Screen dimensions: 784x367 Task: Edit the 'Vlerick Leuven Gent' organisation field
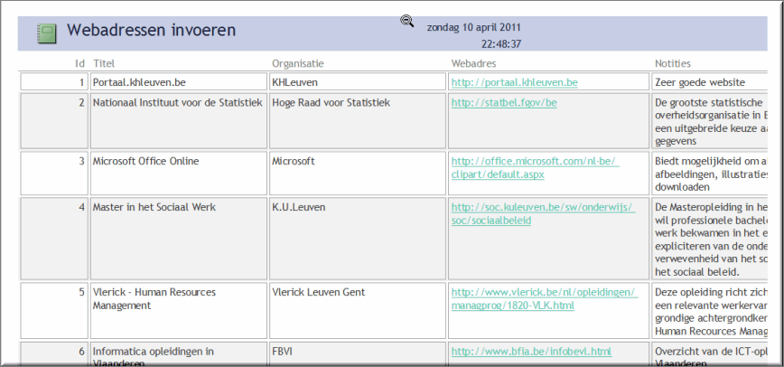pyautogui.click(x=357, y=310)
